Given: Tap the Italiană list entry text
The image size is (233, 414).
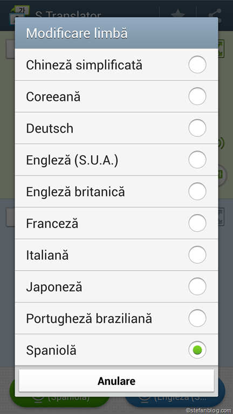Looking at the screenshot, I should click(47, 256).
